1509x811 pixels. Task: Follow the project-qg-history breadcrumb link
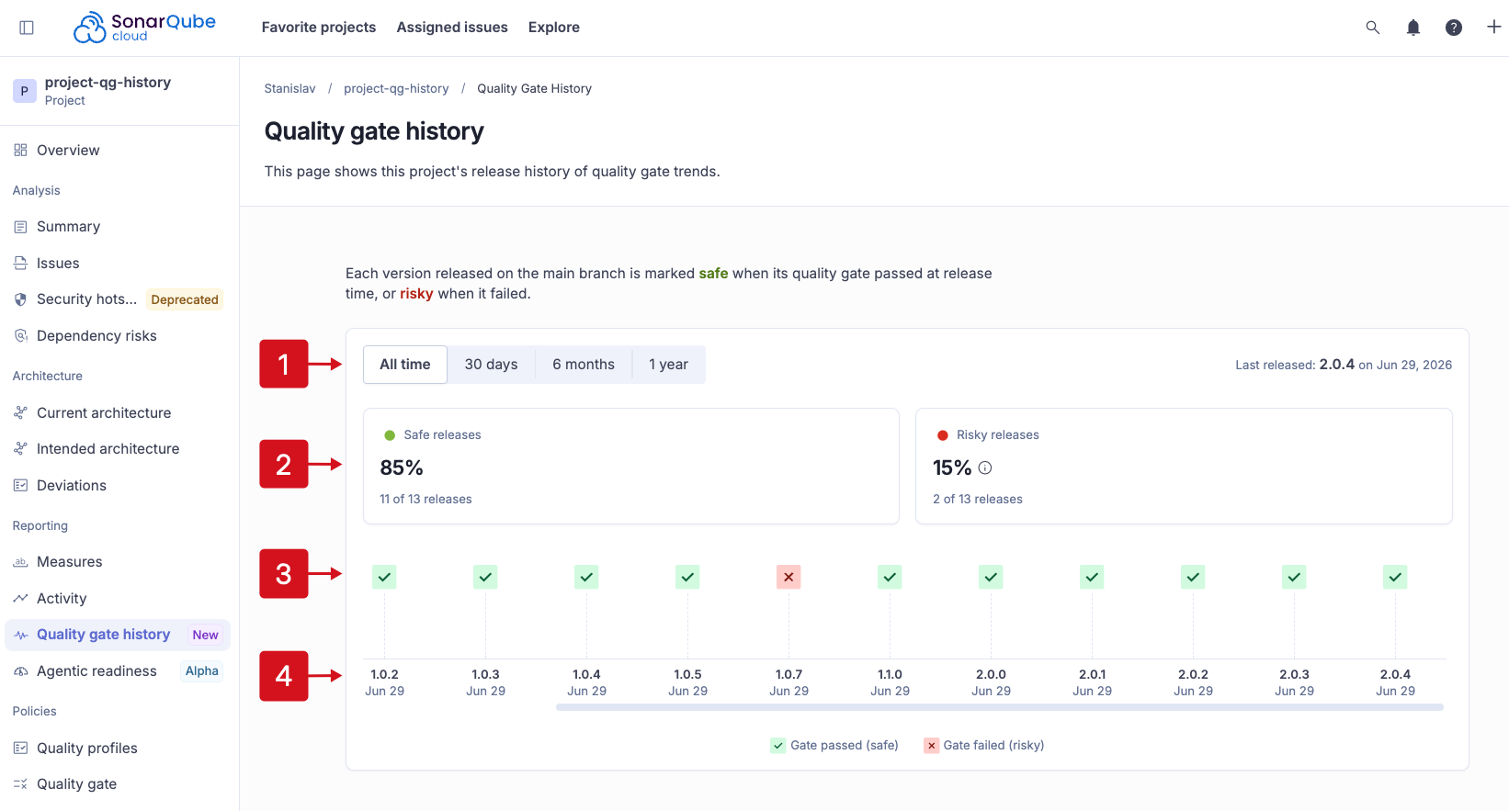tap(396, 89)
